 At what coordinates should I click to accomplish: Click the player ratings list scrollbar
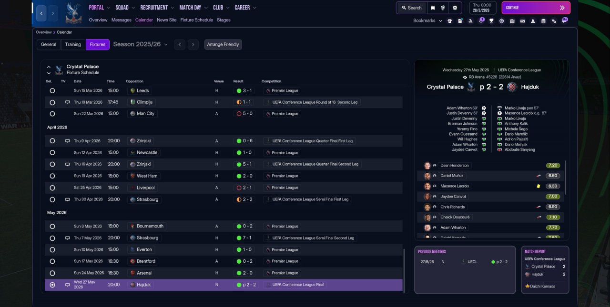coord(567,177)
